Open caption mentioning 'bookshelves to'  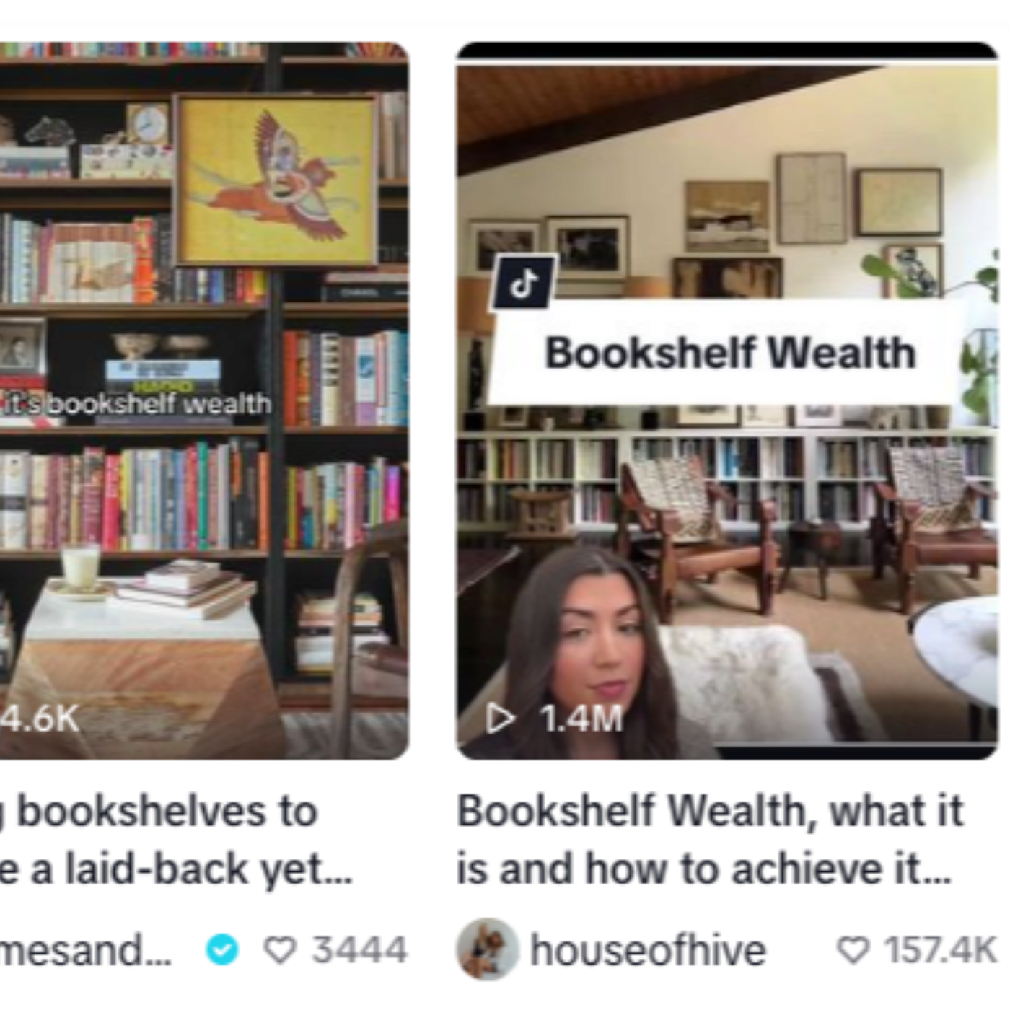coord(176,840)
